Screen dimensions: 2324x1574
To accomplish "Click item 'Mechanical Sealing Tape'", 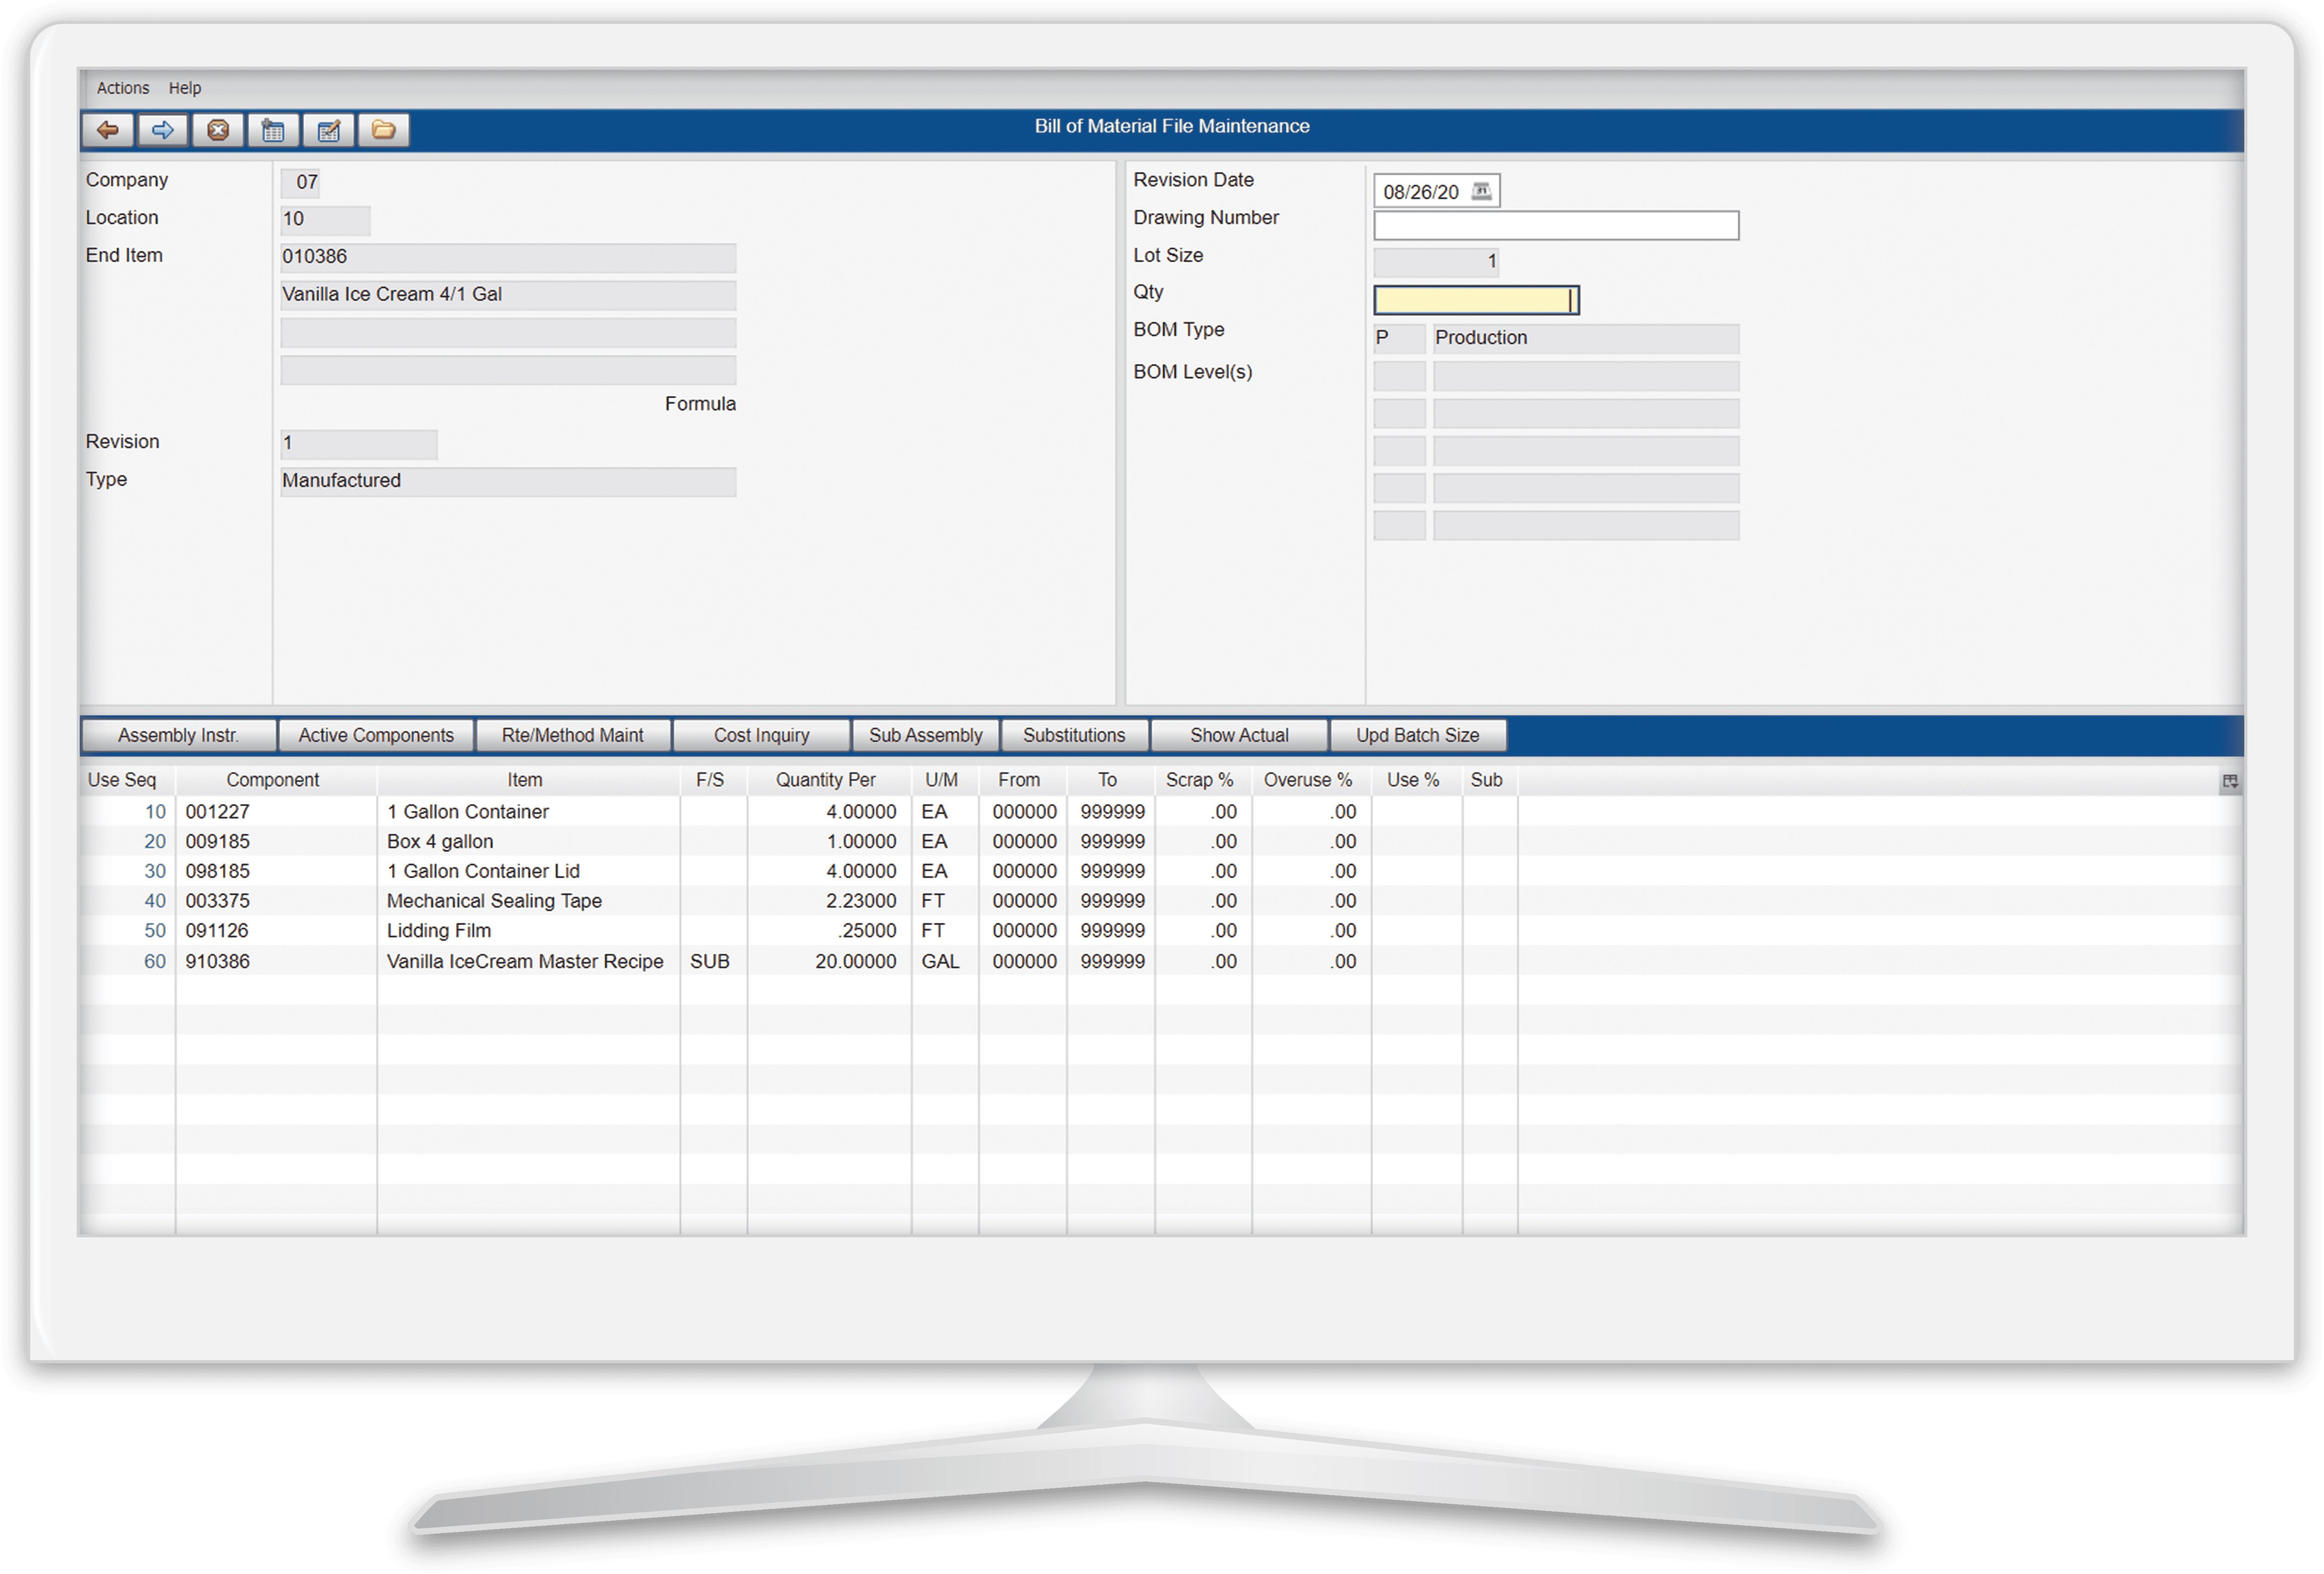I will pos(494,903).
